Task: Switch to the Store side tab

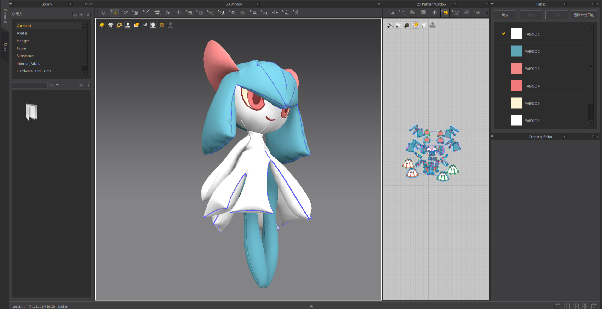Action: coord(5,47)
